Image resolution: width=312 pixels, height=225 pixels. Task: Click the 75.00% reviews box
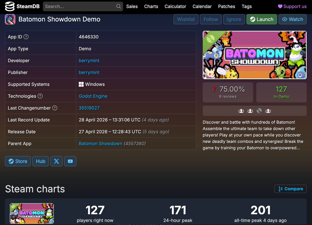[x=228, y=92]
